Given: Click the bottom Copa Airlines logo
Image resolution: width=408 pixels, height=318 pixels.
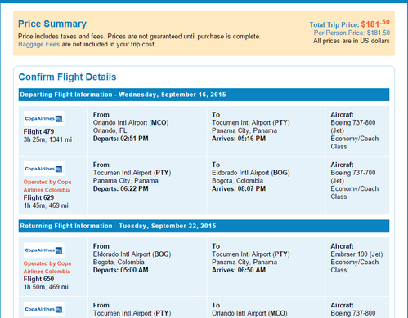Looking at the screenshot, I should click(44, 309).
